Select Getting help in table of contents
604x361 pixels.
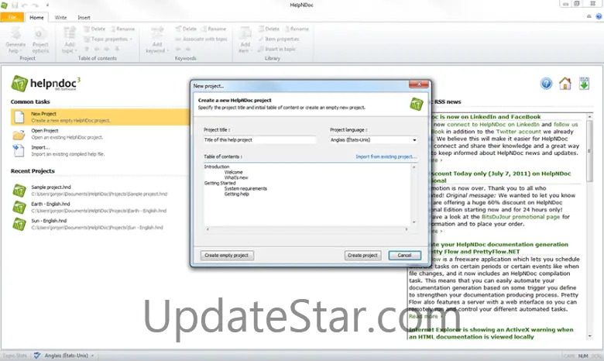pyautogui.click(x=236, y=194)
